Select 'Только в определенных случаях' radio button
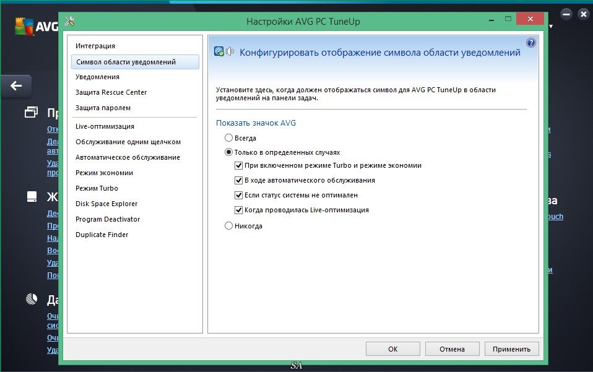 click(228, 152)
